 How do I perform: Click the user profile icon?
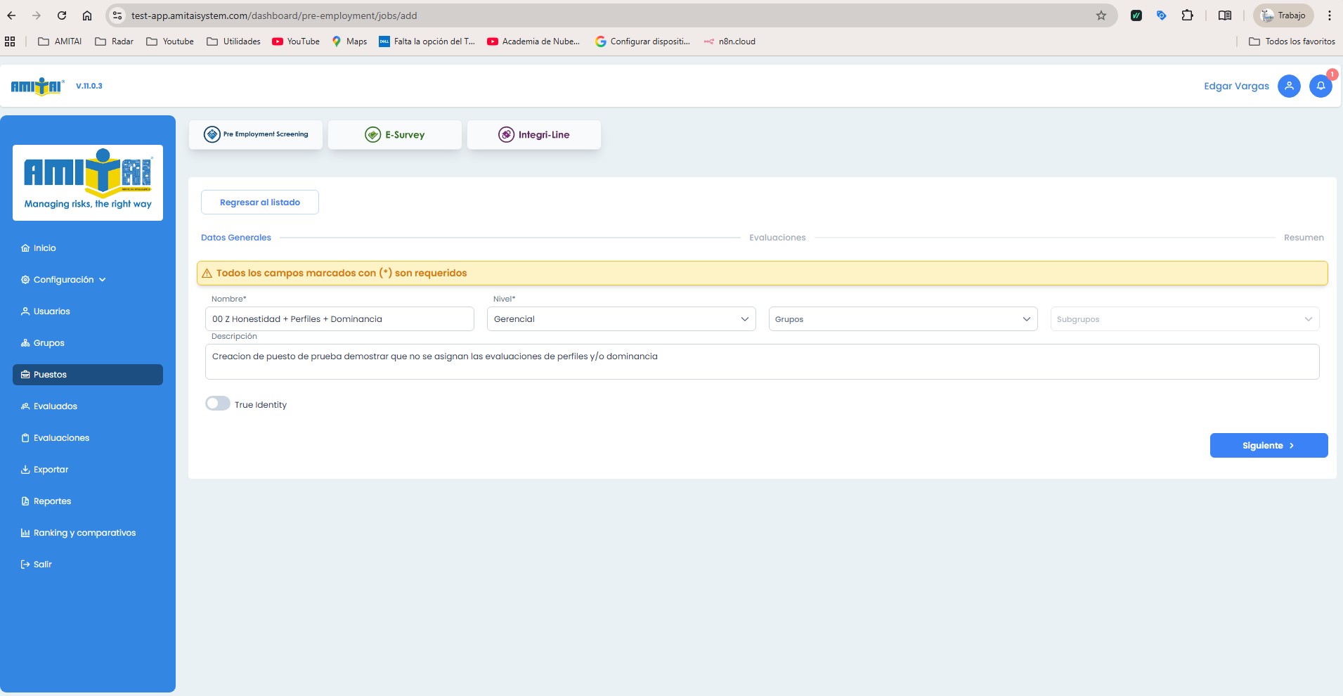pyautogui.click(x=1288, y=86)
